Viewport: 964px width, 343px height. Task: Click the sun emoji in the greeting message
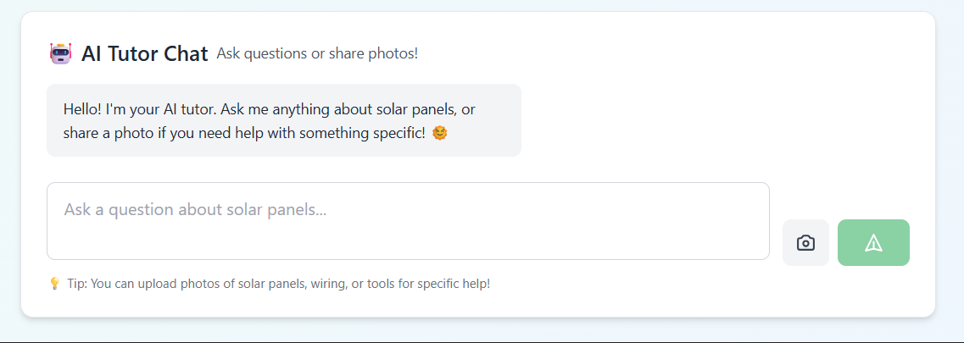[x=439, y=133]
